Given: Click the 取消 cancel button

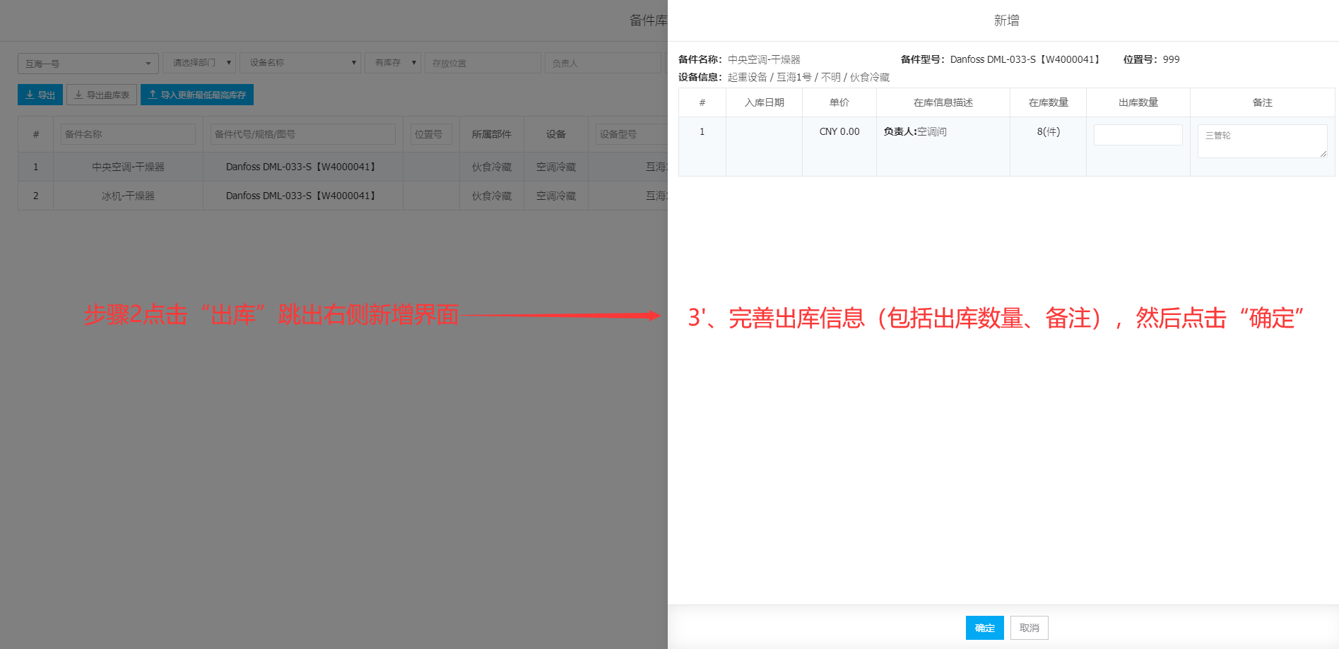Looking at the screenshot, I should click(x=1029, y=628).
